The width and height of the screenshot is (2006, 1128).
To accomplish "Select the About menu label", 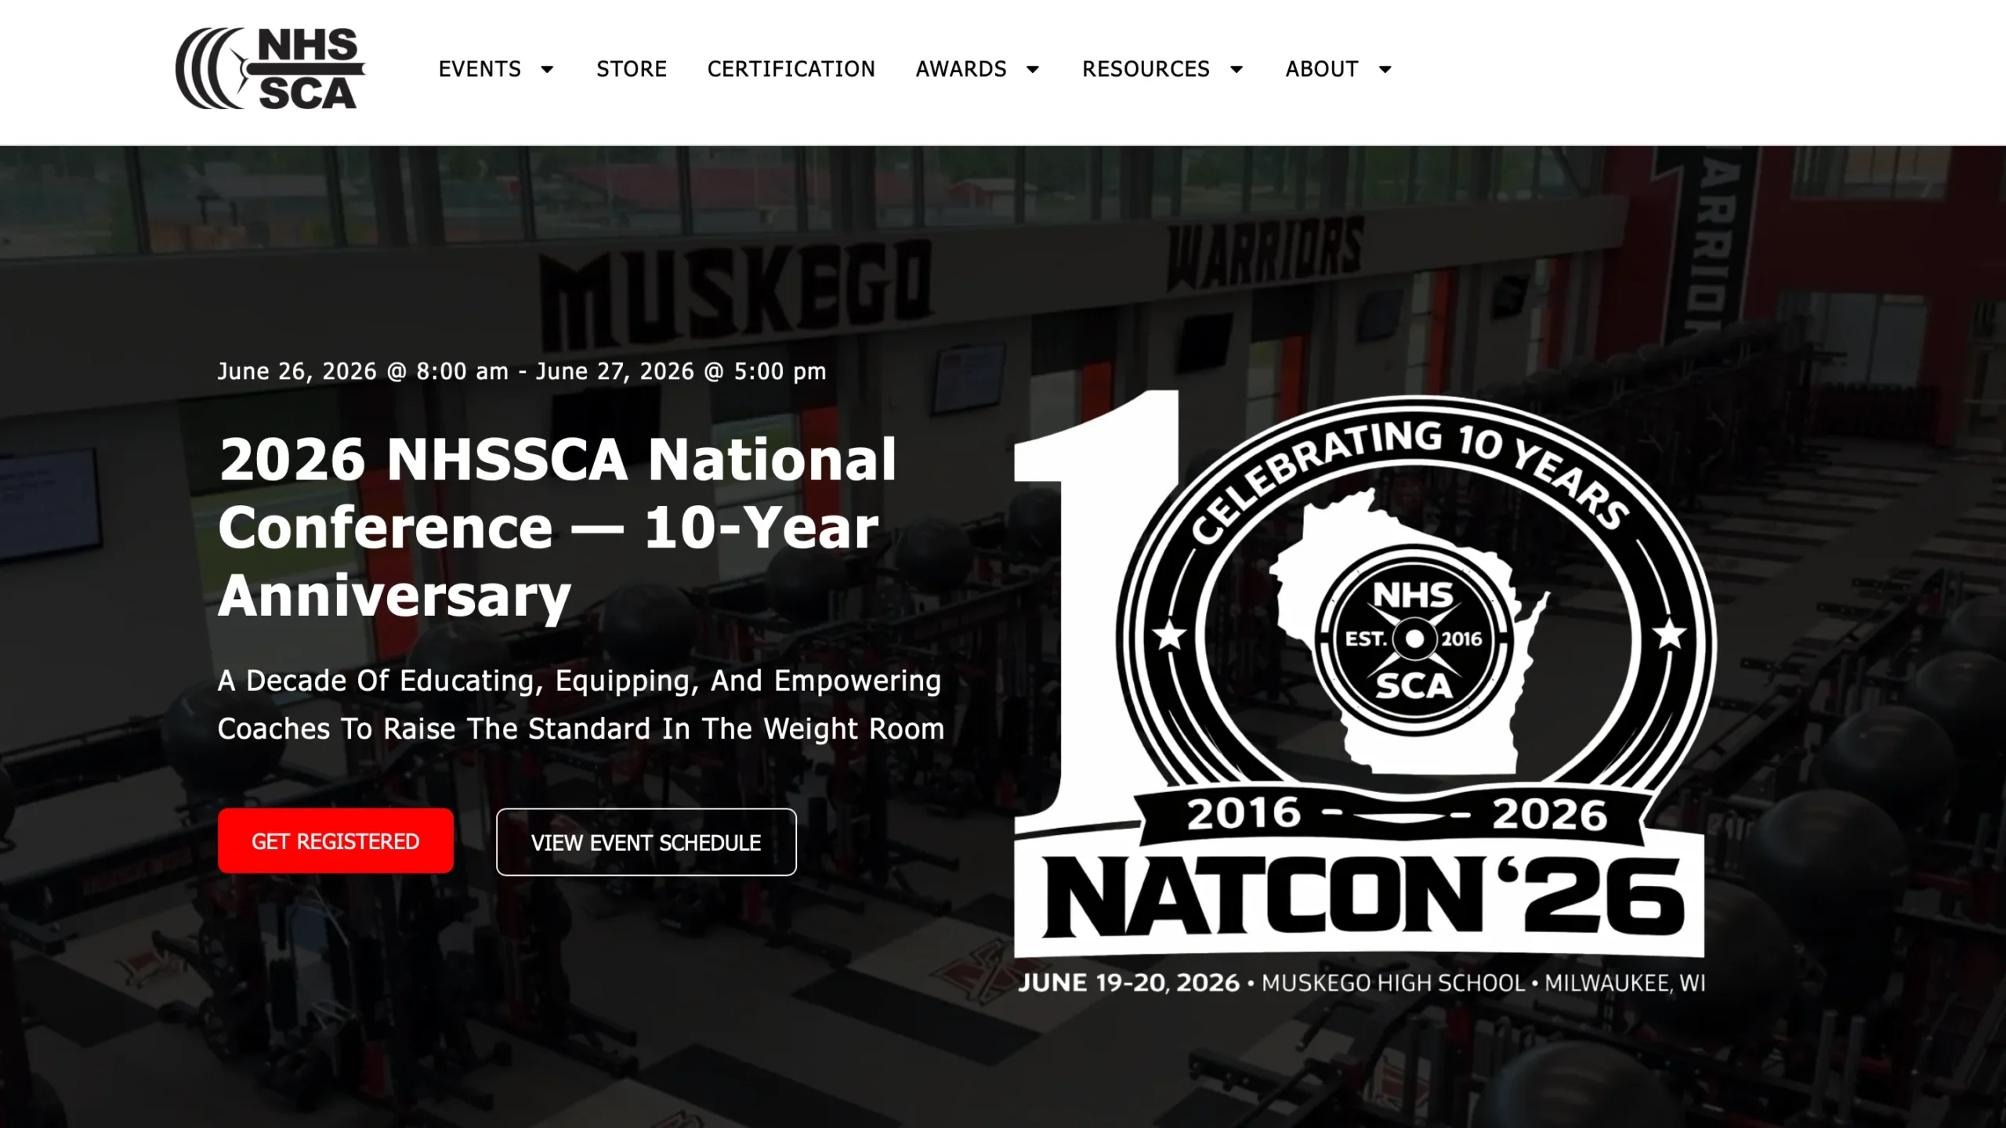I will (x=1322, y=69).
